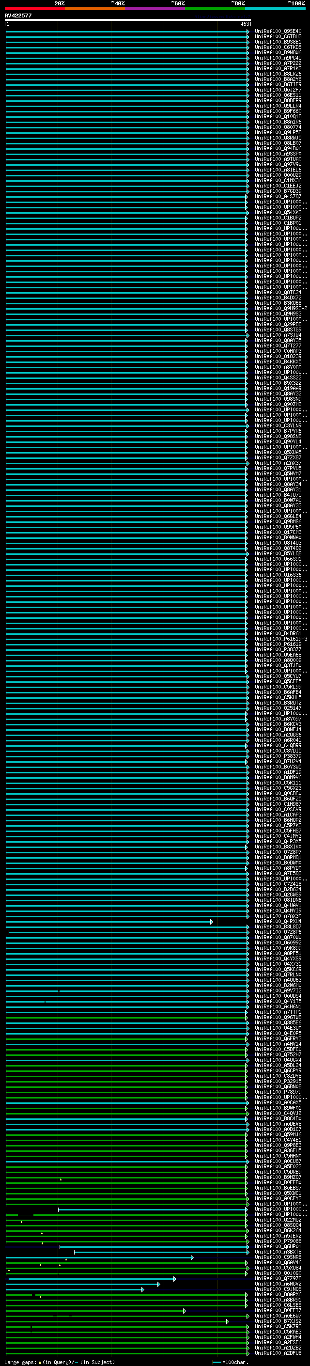
Task: Select the UniRef100_C7Z418 label
Action: 278,884
